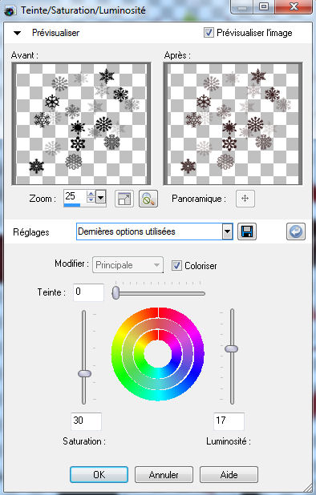Click the Teinte horizontal slider handle
Screen dimensions: 316x495
tap(116, 292)
